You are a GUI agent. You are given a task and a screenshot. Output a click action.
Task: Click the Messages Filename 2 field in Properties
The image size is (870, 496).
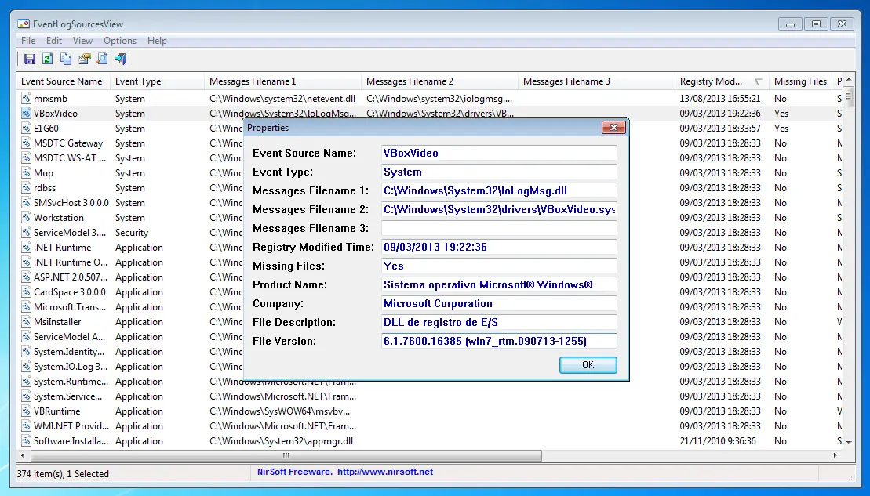coord(499,209)
